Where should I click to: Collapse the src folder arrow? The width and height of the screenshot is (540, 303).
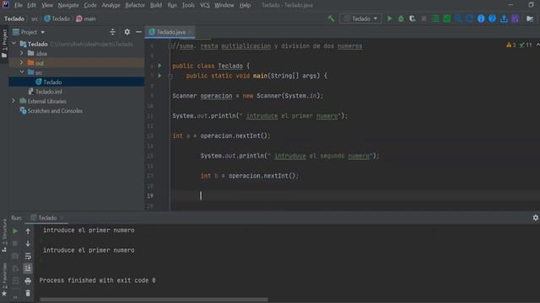pos(22,72)
